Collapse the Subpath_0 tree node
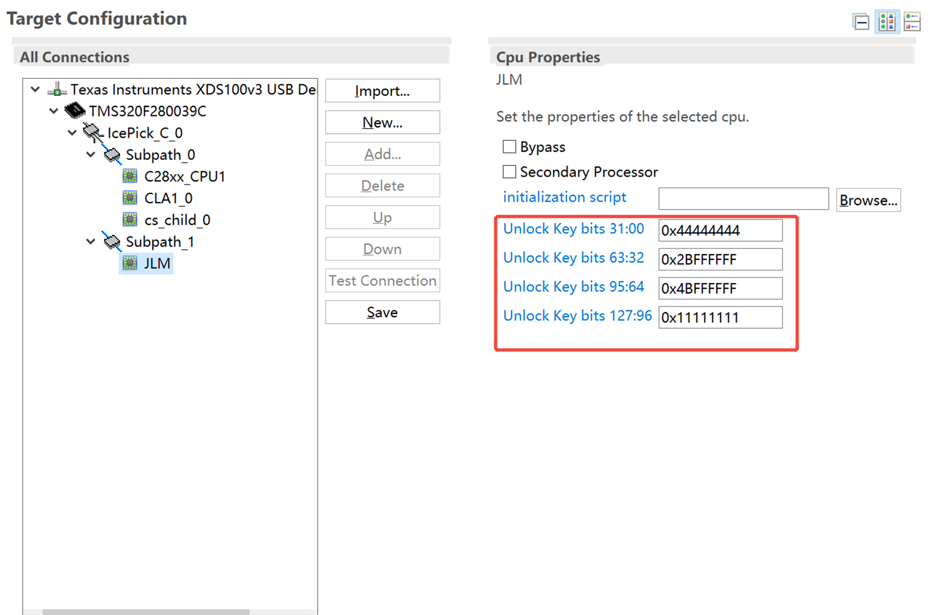Screen dimensions: 935x615 91,154
